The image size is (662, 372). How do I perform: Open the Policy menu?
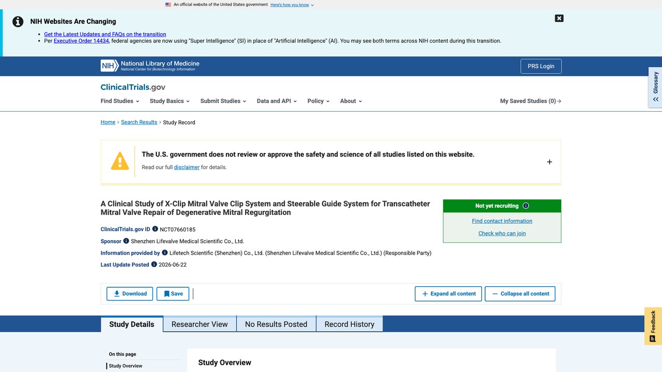(x=318, y=101)
